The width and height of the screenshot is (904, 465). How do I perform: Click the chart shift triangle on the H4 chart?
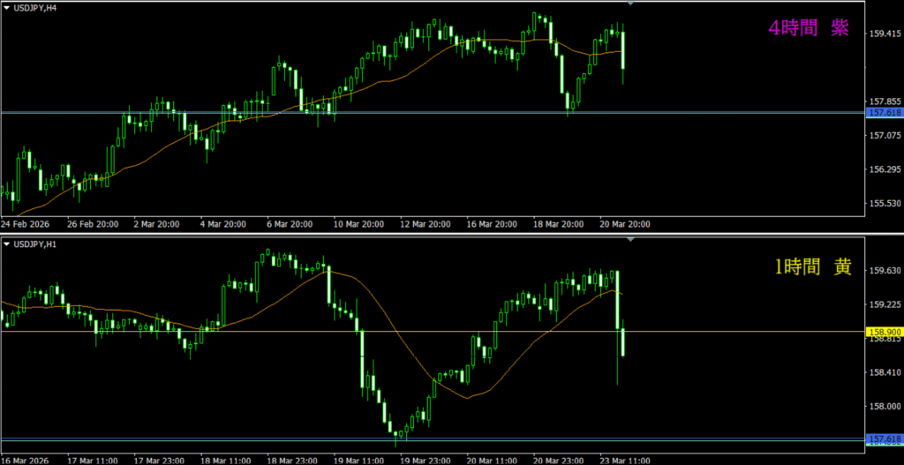tap(629, 4)
